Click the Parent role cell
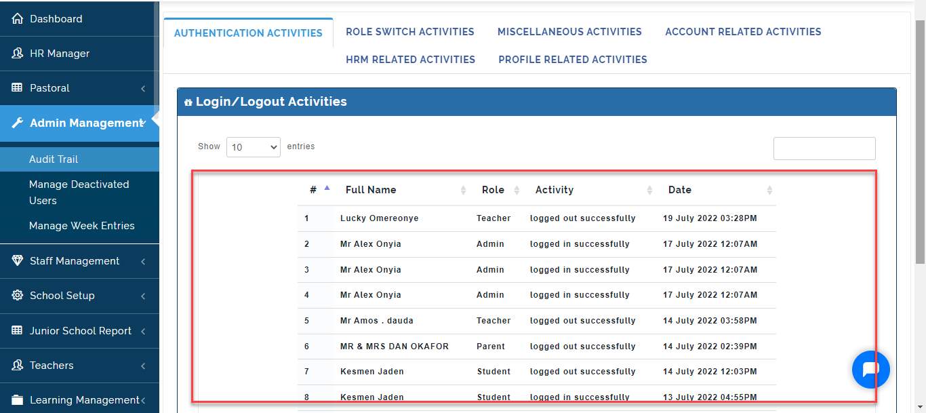 (491, 347)
